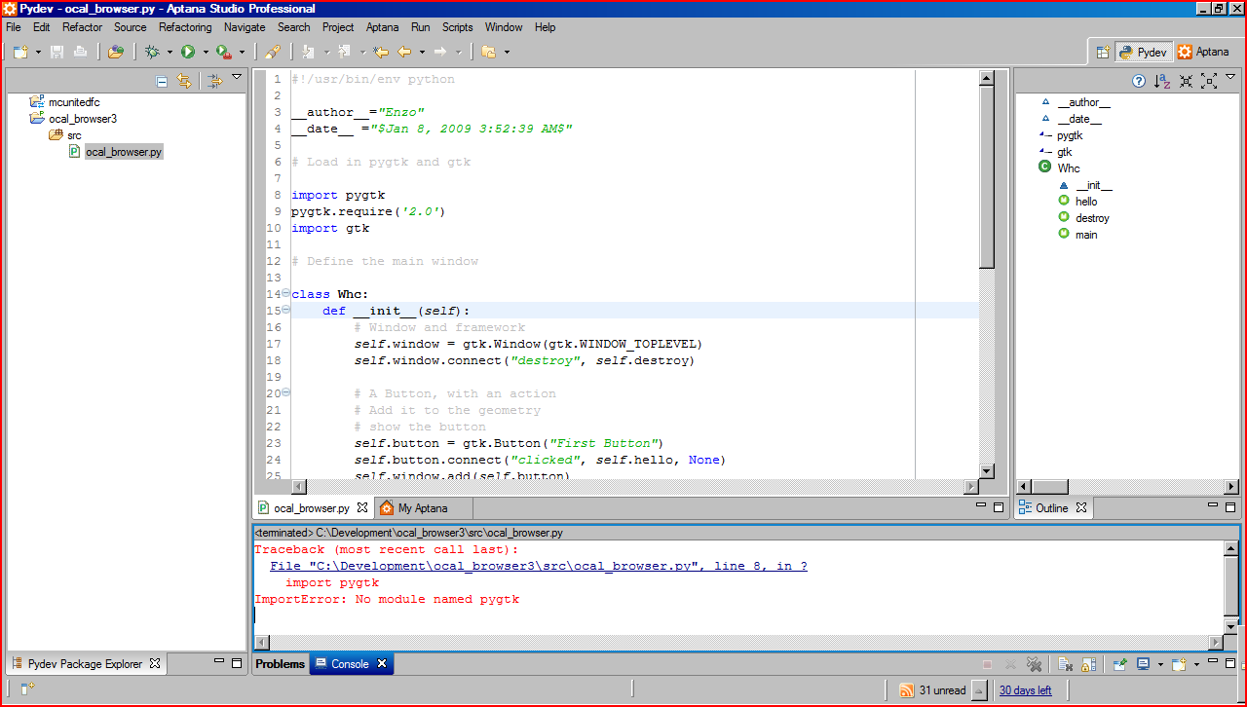Collapse the class Whc fold marker

click(285, 294)
